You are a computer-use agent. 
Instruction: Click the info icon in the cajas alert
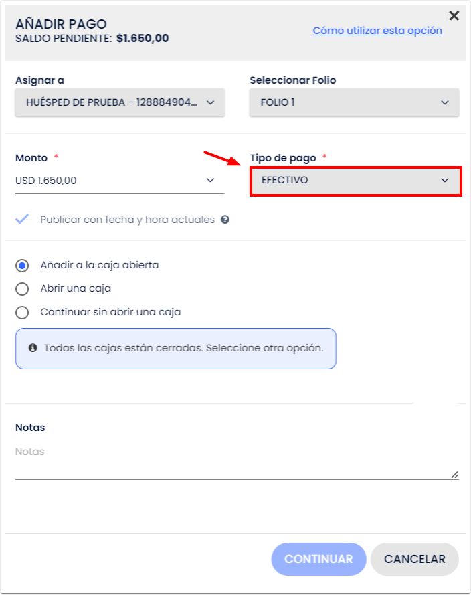pyautogui.click(x=32, y=348)
